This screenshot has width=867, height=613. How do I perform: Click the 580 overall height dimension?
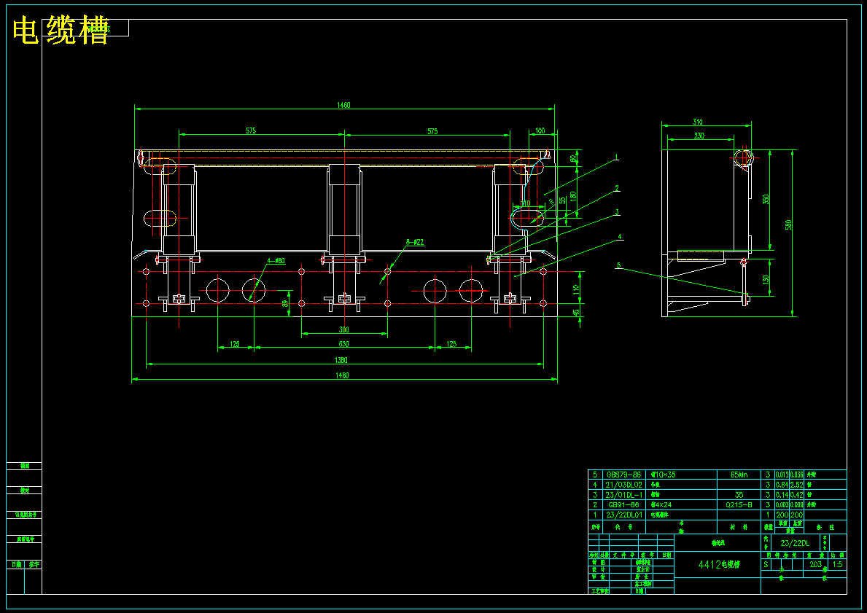[789, 225]
